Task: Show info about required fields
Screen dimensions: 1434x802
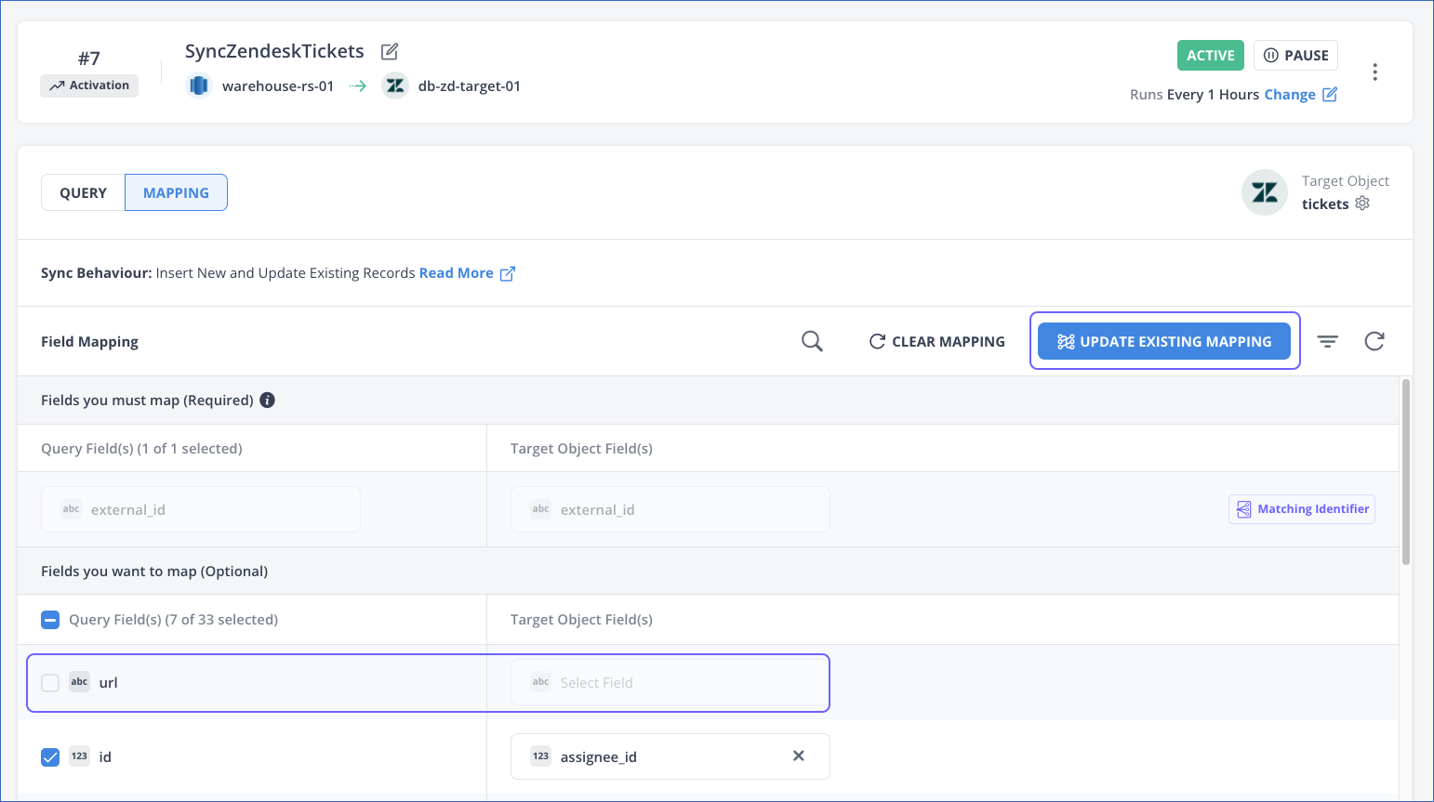Action: (x=267, y=401)
